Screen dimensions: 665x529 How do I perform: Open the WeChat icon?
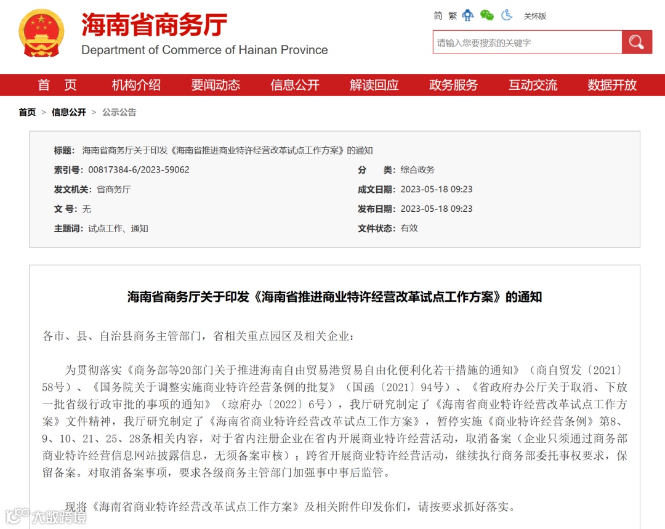pyautogui.click(x=487, y=15)
